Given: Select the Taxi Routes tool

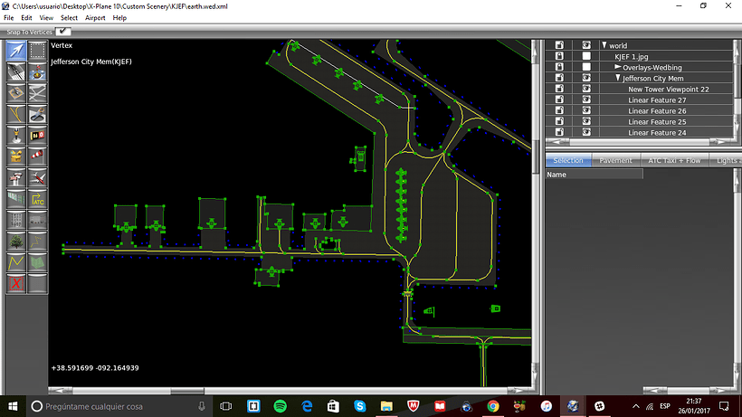Looking at the screenshot, I should pyautogui.click(x=16, y=199).
